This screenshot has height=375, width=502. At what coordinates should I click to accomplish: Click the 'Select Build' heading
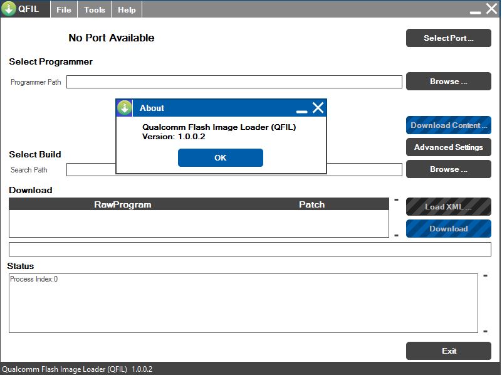(35, 154)
